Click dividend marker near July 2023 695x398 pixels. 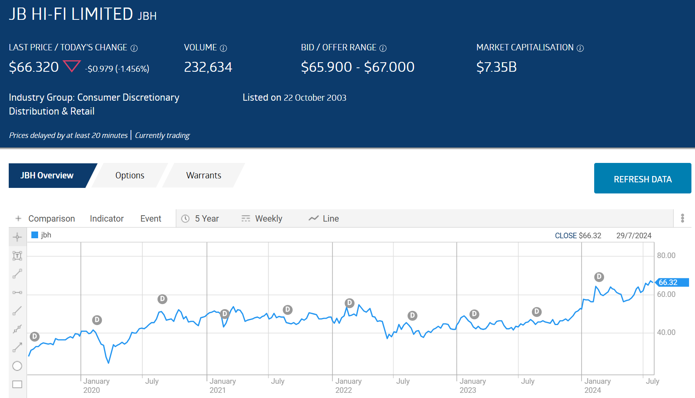[537, 312]
